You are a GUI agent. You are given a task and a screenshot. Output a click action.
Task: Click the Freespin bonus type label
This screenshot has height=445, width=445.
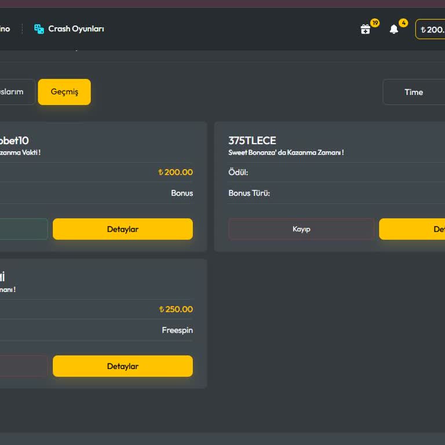[x=177, y=330]
